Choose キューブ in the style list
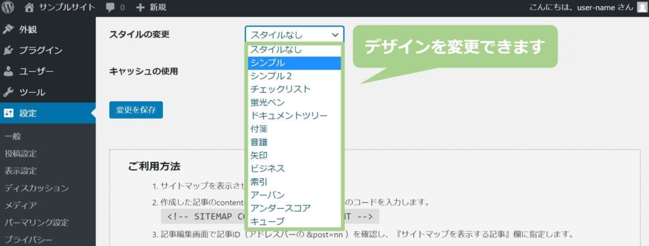Image resolution: width=649 pixels, height=246 pixels. 295,221
